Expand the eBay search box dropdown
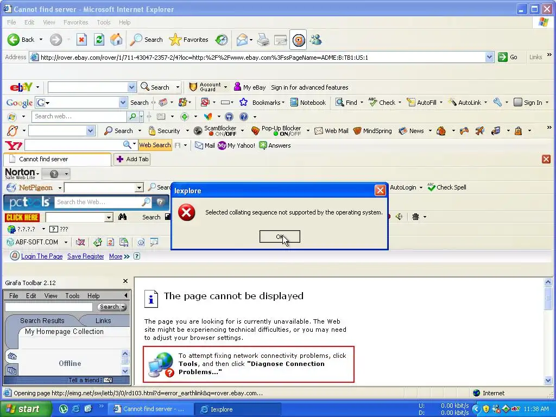The height and width of the screenshot is (417, 556). 131,87
